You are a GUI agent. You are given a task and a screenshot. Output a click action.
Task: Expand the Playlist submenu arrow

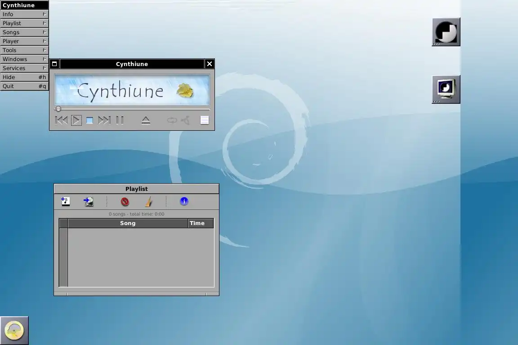pyautogui.click(x=44, y=23)
